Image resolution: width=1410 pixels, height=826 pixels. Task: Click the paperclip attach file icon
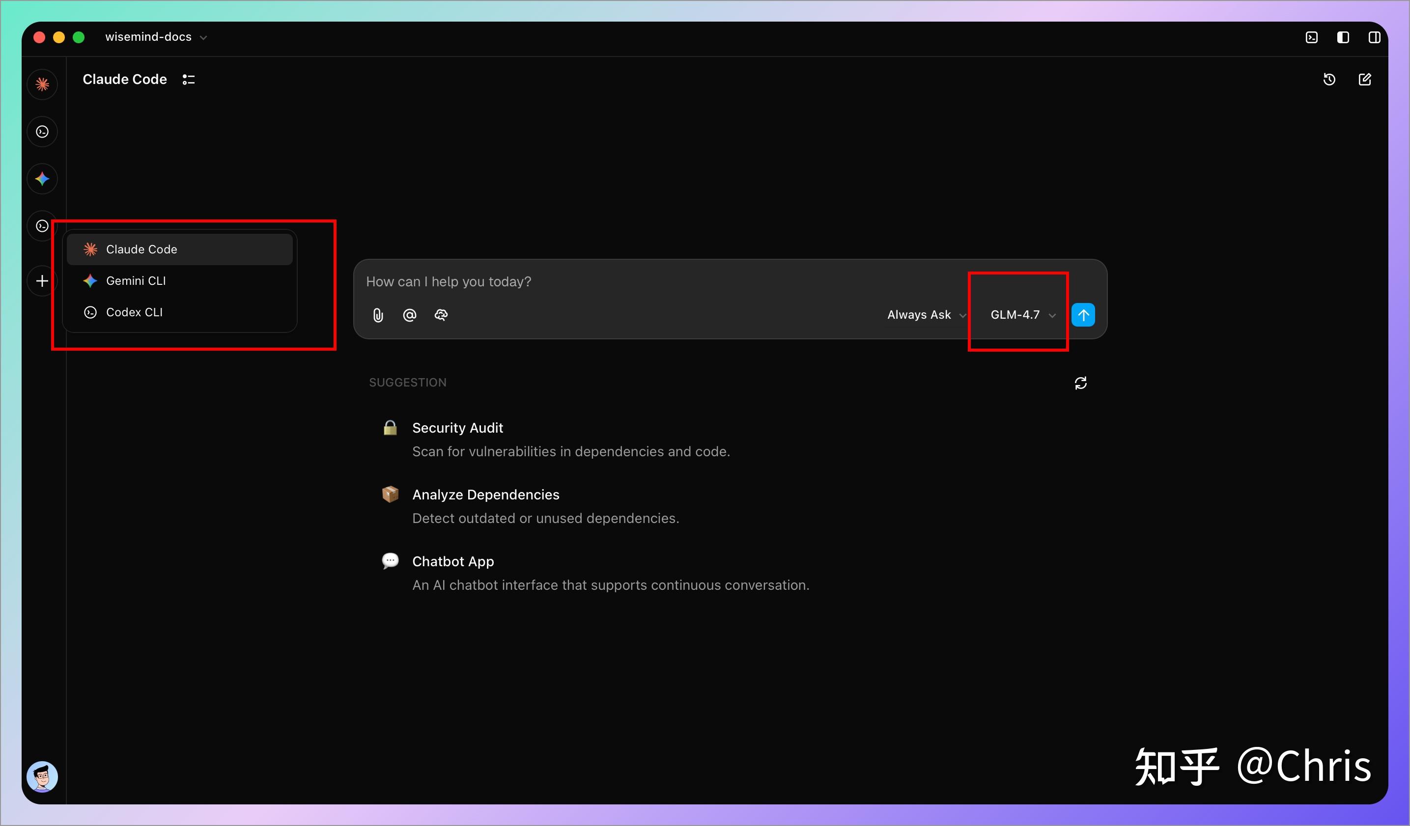pos(378,315)
